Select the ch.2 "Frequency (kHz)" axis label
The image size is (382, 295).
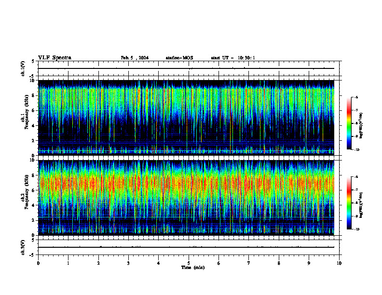point(27,191)
